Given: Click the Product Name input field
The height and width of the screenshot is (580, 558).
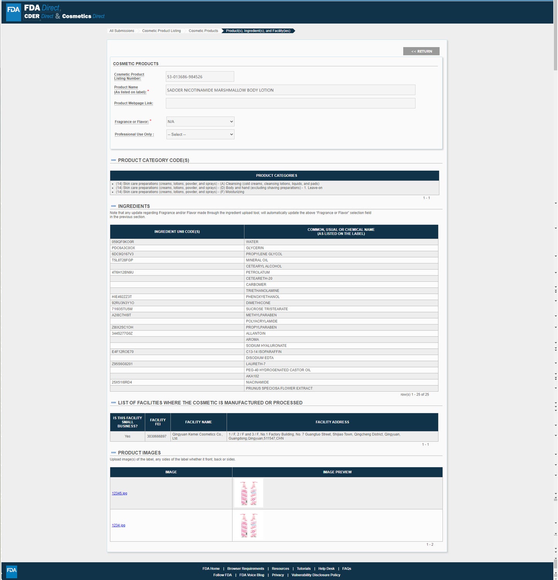Looking at the screenshot, I should pyautogui.click(x=290, y=90).
